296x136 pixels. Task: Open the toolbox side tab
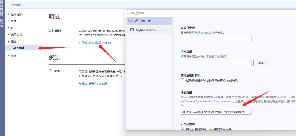point(2,23)
